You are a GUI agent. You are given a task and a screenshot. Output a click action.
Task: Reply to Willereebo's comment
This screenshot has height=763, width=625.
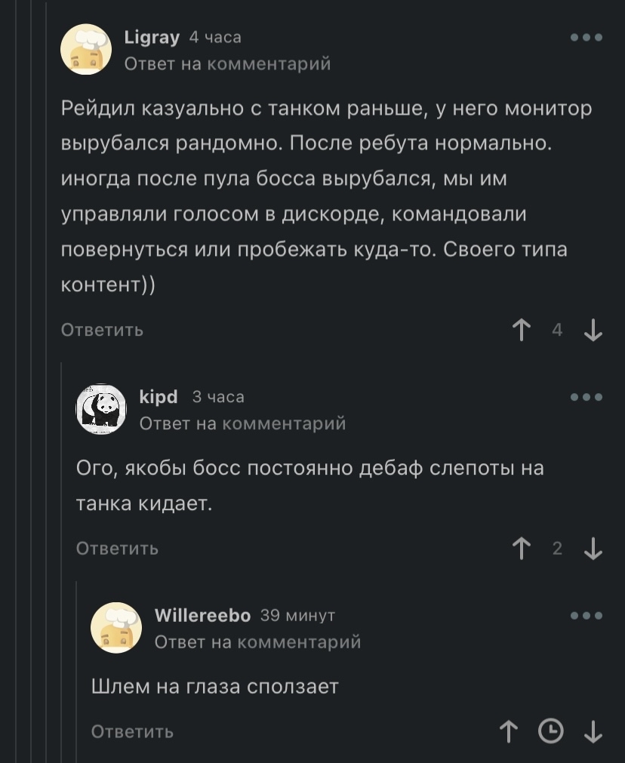(x=132, y=731)
